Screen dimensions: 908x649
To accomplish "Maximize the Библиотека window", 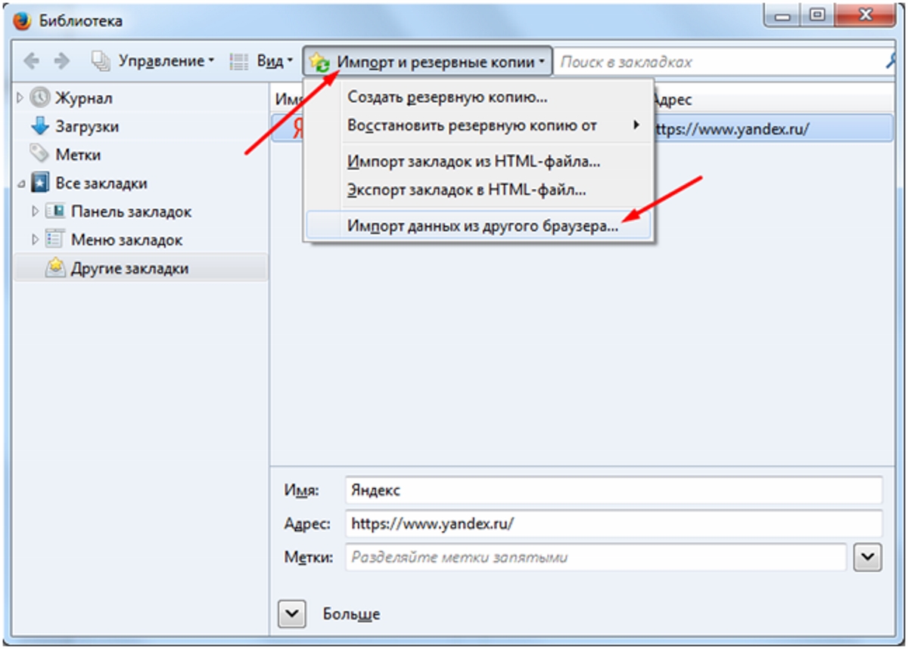I will tap(816, 15).
